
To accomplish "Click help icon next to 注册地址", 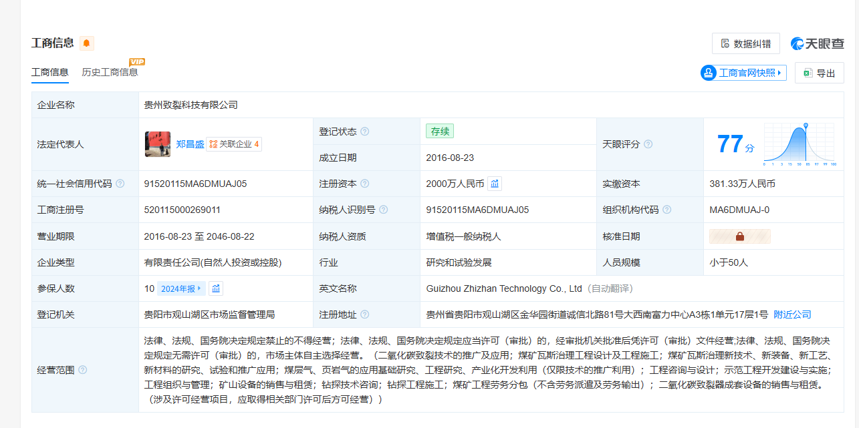I will 365,314.
